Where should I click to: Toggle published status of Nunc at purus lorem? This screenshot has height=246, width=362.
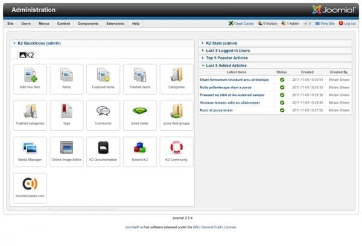click(x=282, y=110)
